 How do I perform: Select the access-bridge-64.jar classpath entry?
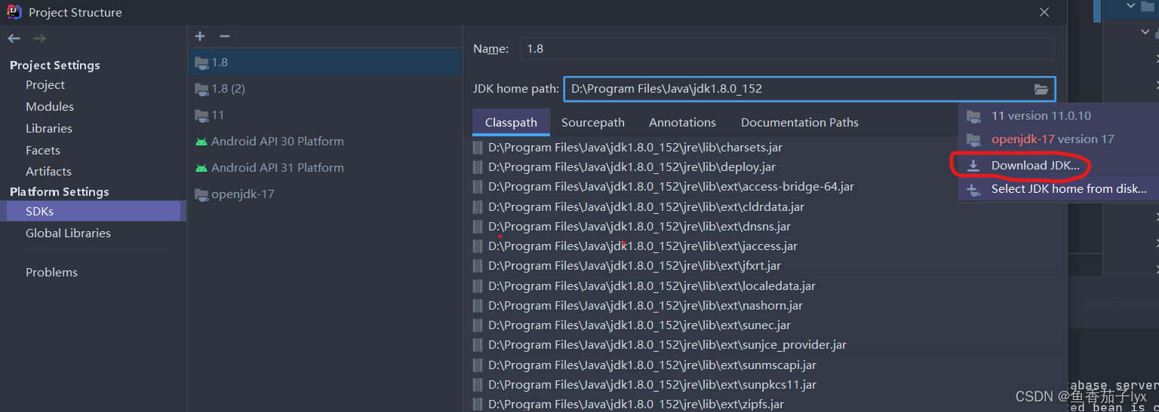point(671,187)
